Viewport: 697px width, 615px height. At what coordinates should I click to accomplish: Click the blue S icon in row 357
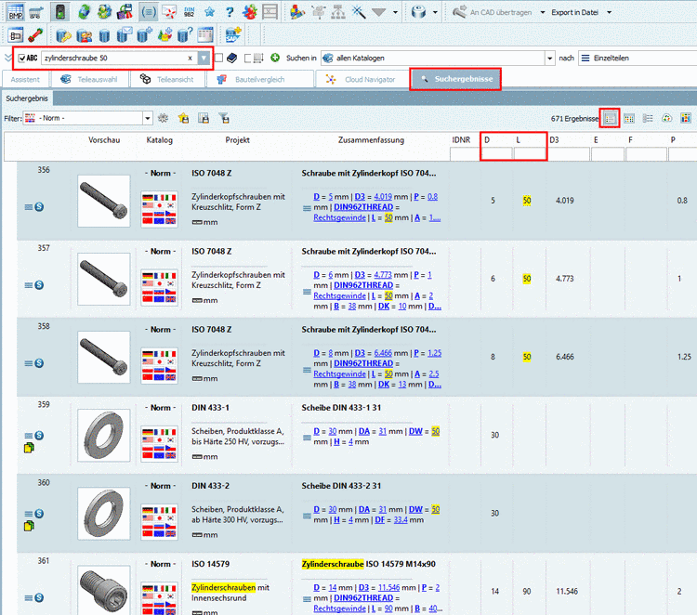point(39,285)
